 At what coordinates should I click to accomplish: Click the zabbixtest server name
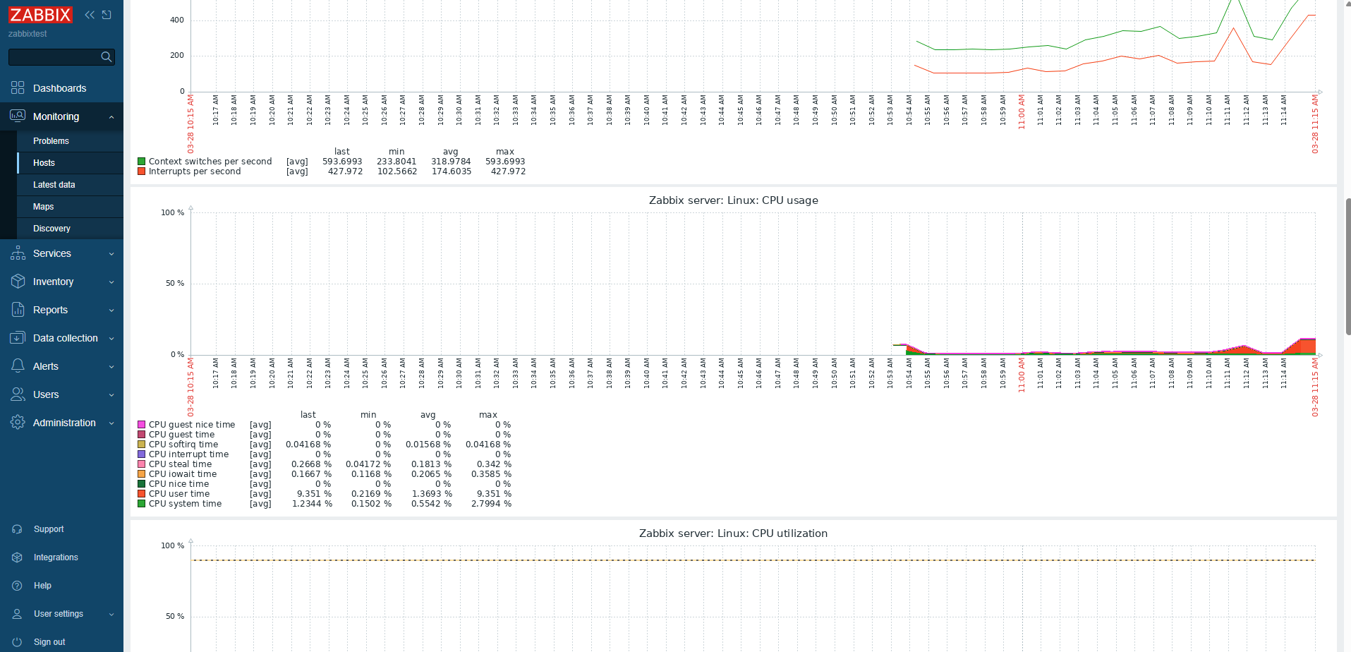pos(28,34)
